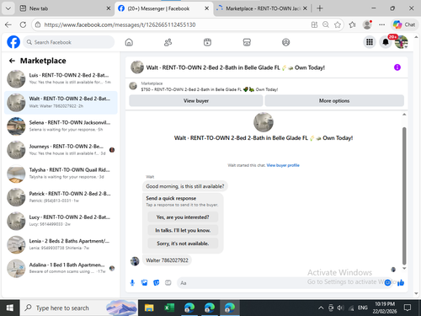Close the New tab browser tab
The image size is (421, 316).
[109, 8]
